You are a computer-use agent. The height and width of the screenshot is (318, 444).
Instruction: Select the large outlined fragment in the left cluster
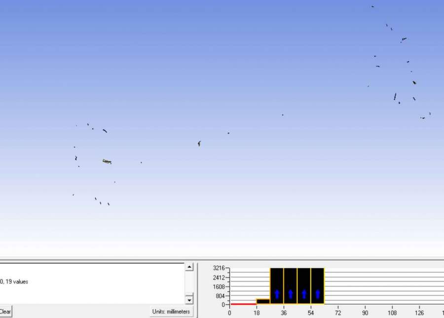[107, 162]
